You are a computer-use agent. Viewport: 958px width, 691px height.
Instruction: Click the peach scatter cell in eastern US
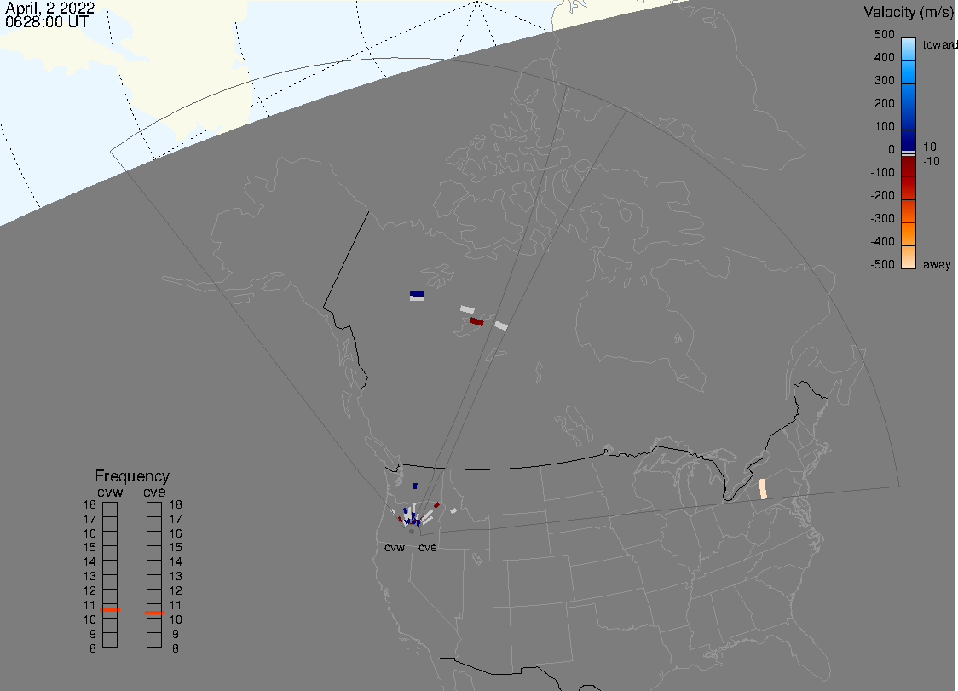763,489
